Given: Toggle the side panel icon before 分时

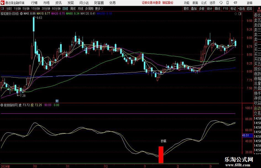Looking at the screenshot, I should click(2, 9).
